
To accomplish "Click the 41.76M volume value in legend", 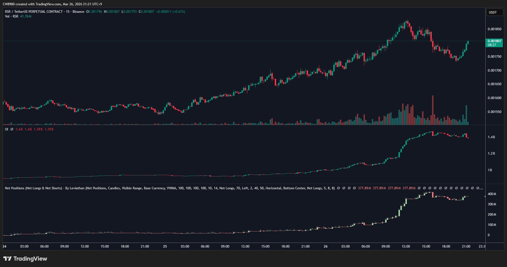I will click(x=26, y=16).
